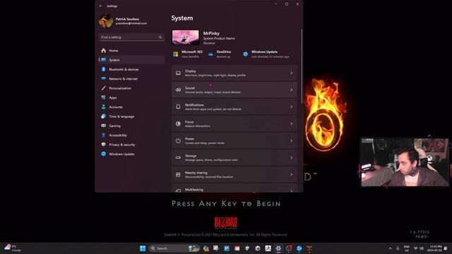
Task: Click the Settings window vertical scrollbar
Action: coord(302,66)
